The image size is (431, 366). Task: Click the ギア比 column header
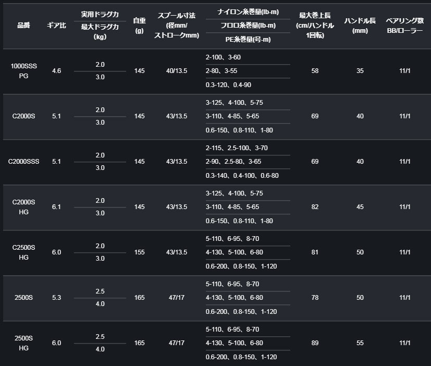point(56,25)
